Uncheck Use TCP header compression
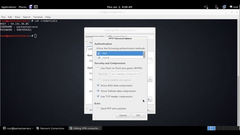240x135 pixels. 98,96
